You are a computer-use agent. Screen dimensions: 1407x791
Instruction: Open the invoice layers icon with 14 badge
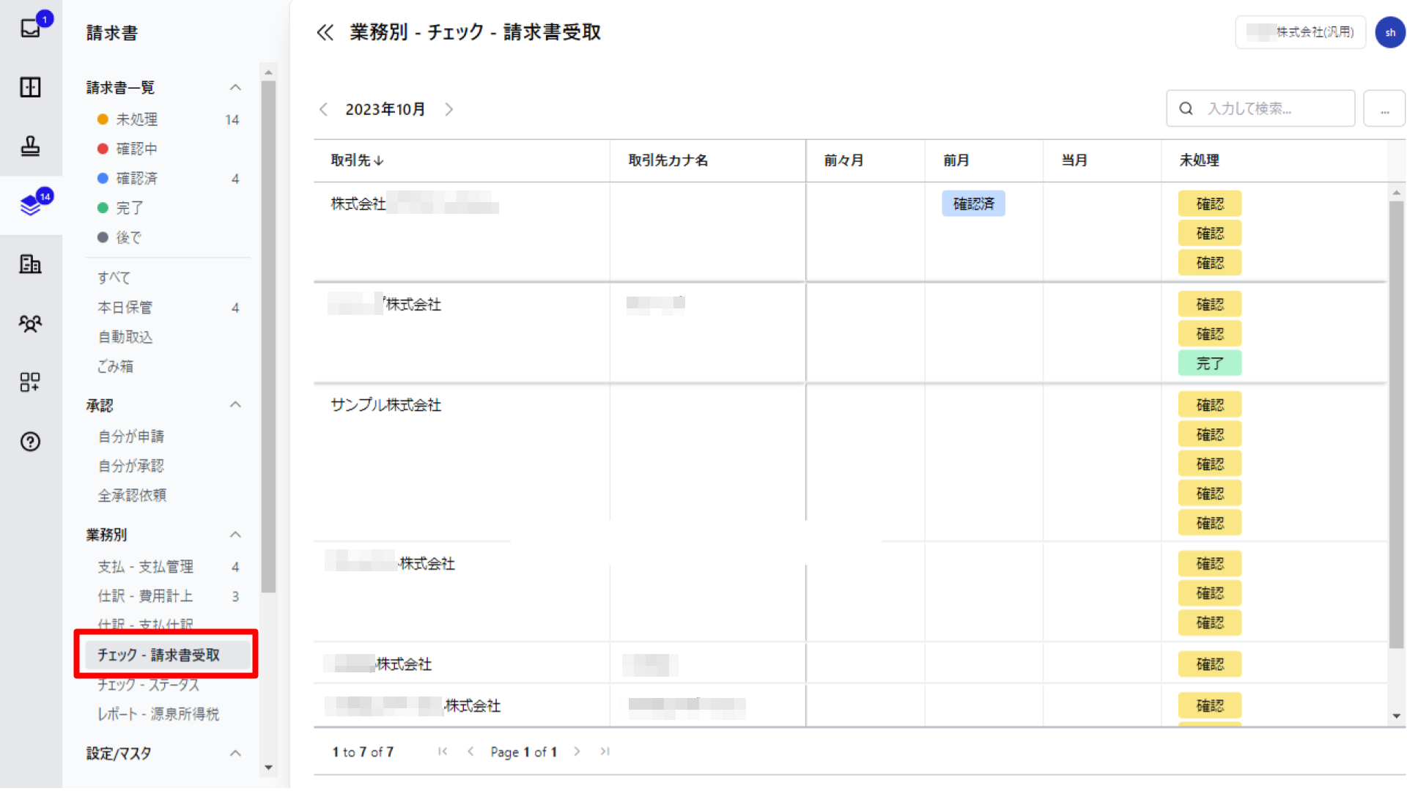click(31, 205)
